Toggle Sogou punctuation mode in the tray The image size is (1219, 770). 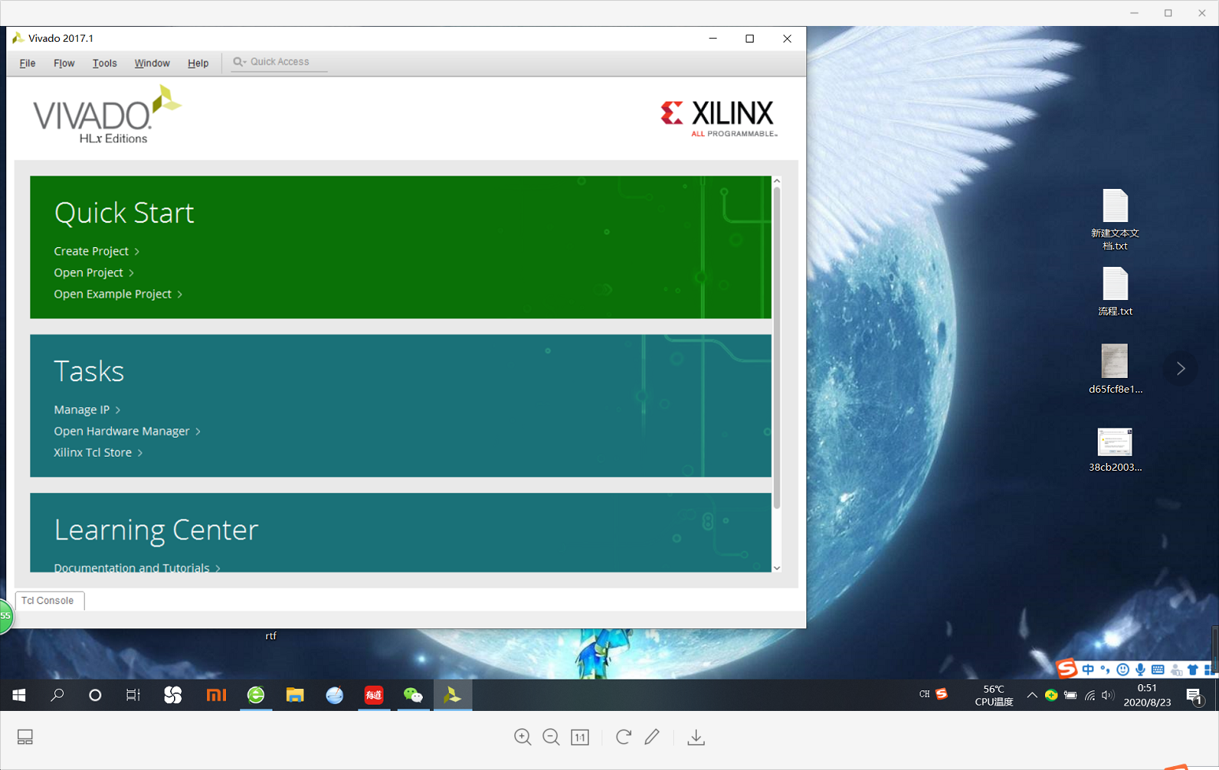[1105, 669]
